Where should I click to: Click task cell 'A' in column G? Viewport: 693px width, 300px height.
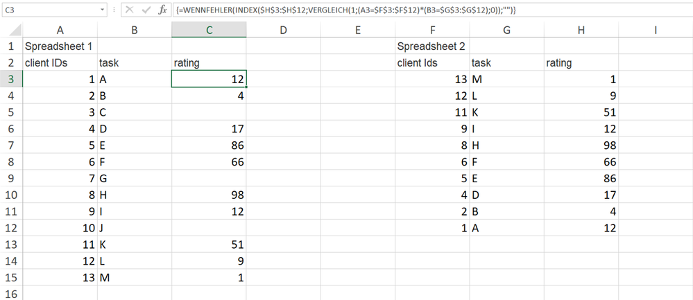click(x=507, y=228)
